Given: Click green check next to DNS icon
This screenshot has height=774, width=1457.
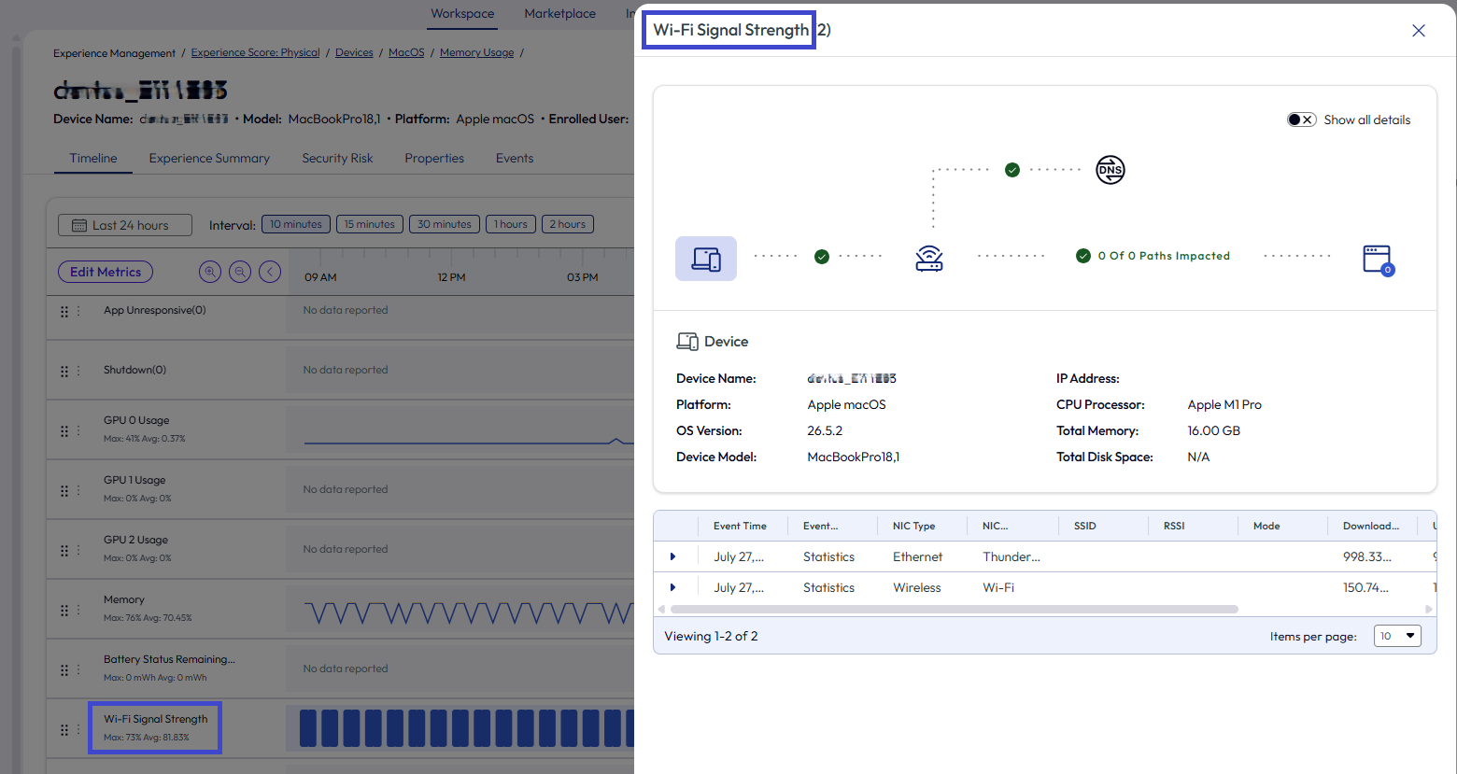Looking at the screenshot, I should (x=1012, y=170).
